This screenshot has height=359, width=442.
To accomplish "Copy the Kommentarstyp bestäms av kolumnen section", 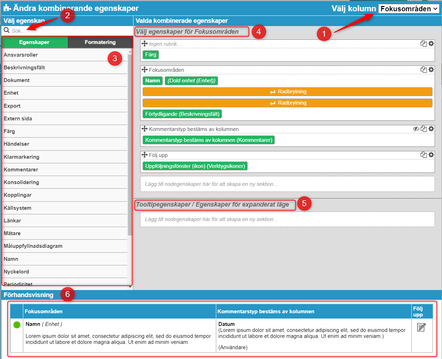I will click(x=424, y=129).
